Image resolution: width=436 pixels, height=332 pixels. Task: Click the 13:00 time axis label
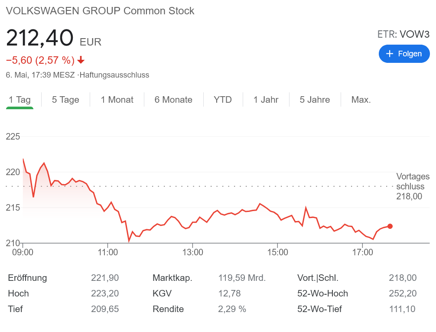tap(193, 252)
